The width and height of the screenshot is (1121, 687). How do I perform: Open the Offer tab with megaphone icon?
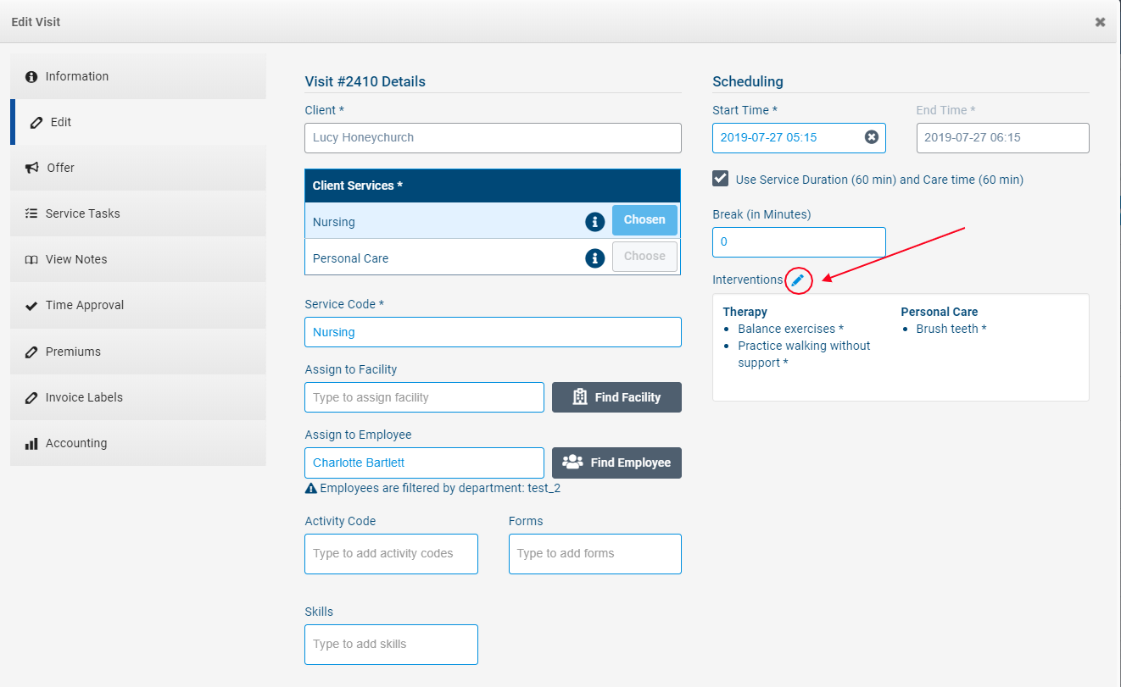[x=138, y=168]
